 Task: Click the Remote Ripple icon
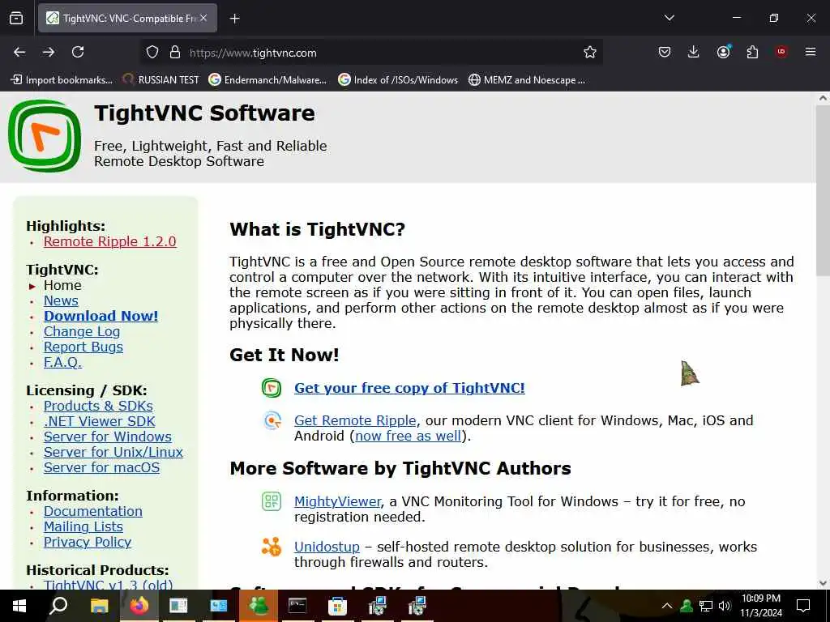(272, 420)
